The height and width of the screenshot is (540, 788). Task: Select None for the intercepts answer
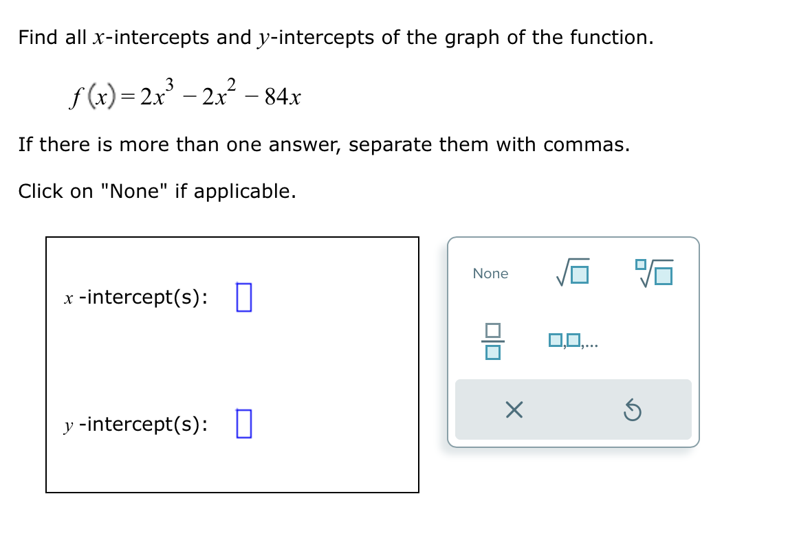pyautogui.click(x=490, y=273)
